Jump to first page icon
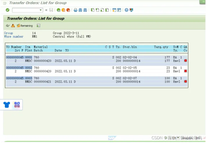206x148 pixels. click(92, 10)
